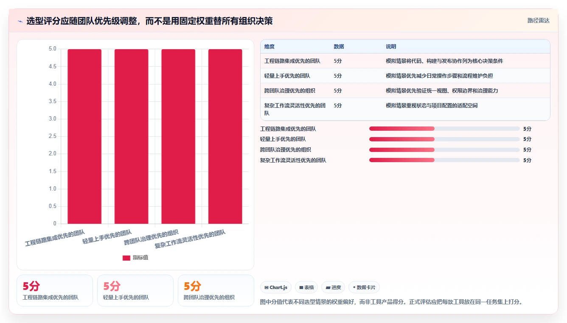Click the 跨团队治理优先的组织 progress bar
567x323 pixels.
coord(444,150)
